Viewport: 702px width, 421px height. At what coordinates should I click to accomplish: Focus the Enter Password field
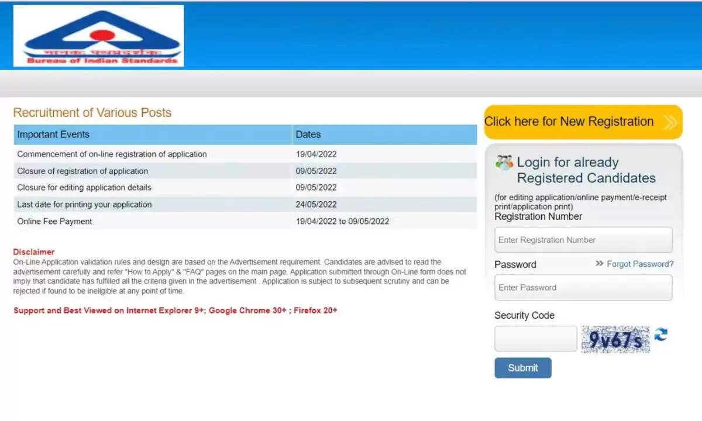[x=583, y=287]
